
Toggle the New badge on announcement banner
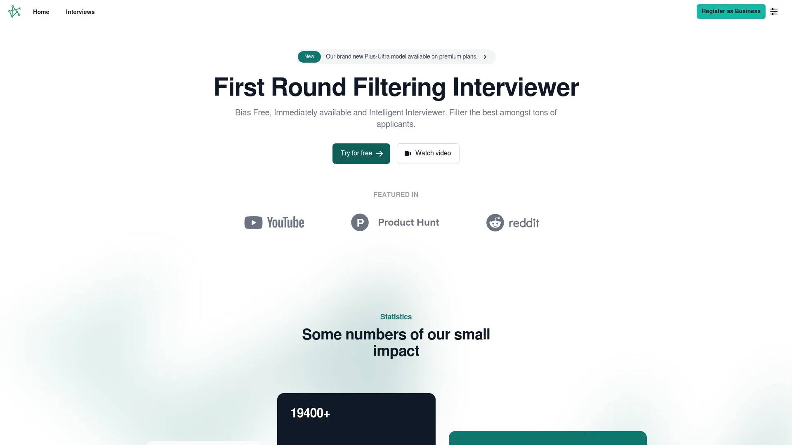click(x=309, y=56)
